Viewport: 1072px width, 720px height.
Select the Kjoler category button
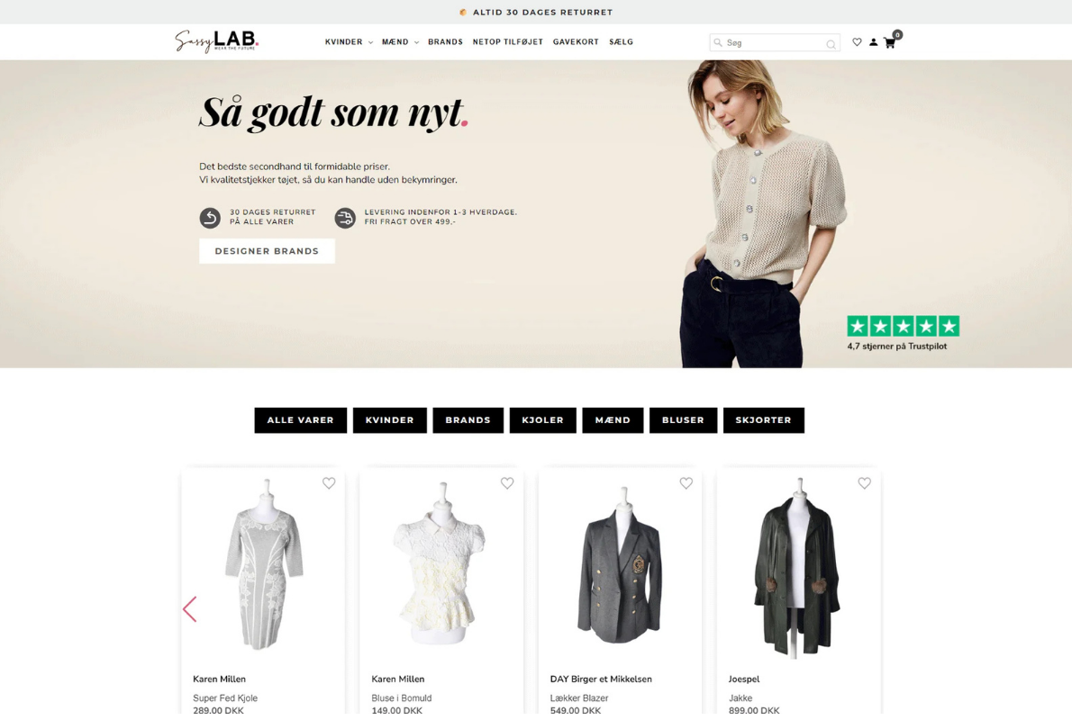tap(543, 420)
